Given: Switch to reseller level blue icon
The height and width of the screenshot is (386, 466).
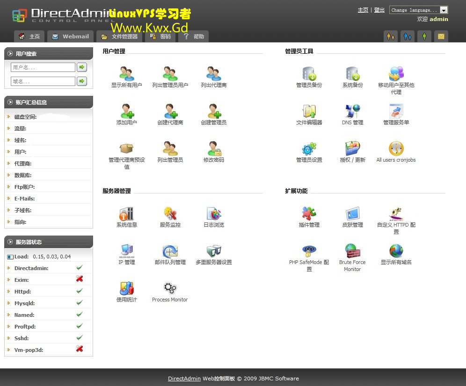Looking at the screenshot, I should 408,36.
